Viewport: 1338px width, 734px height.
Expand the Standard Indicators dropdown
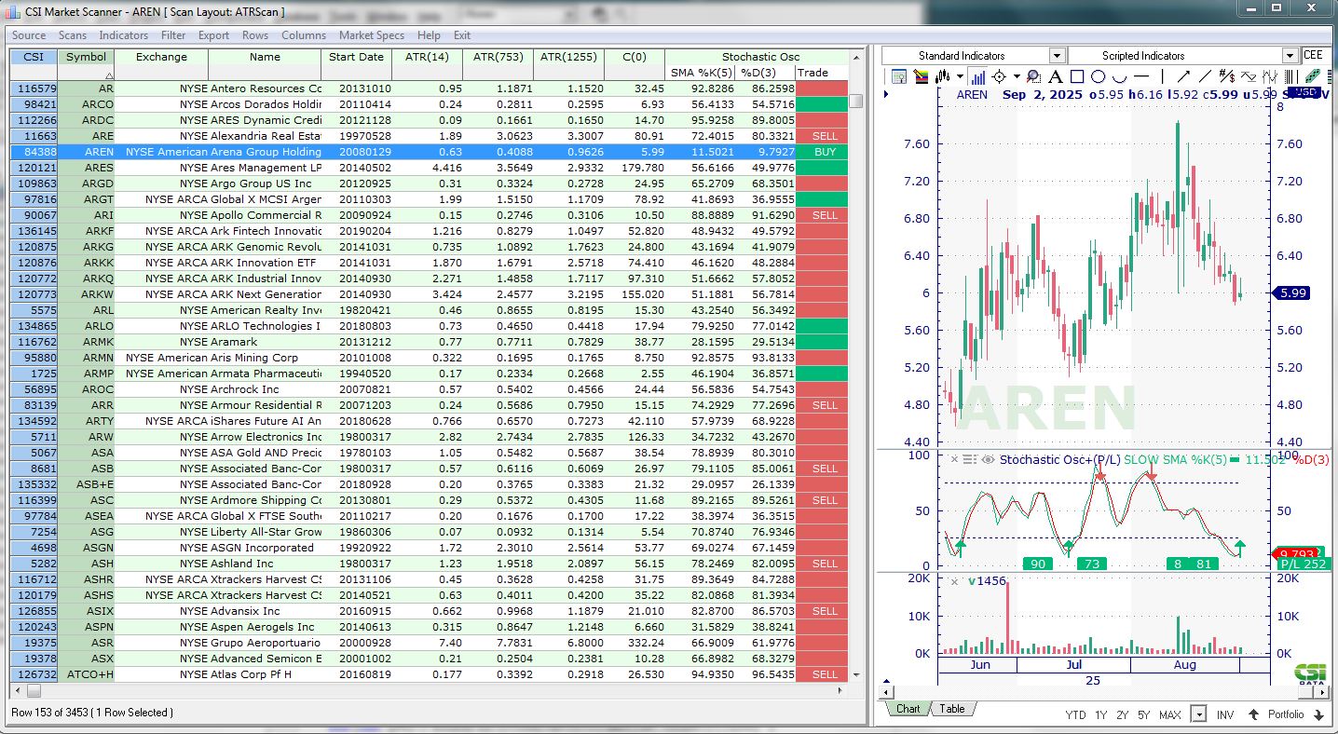(1057, 56)
